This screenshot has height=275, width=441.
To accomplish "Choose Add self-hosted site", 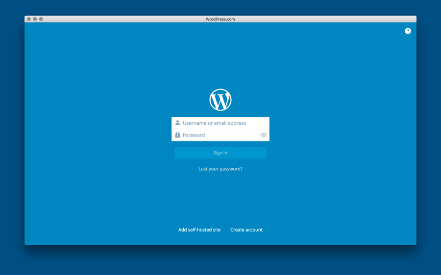I will (199, 230).
